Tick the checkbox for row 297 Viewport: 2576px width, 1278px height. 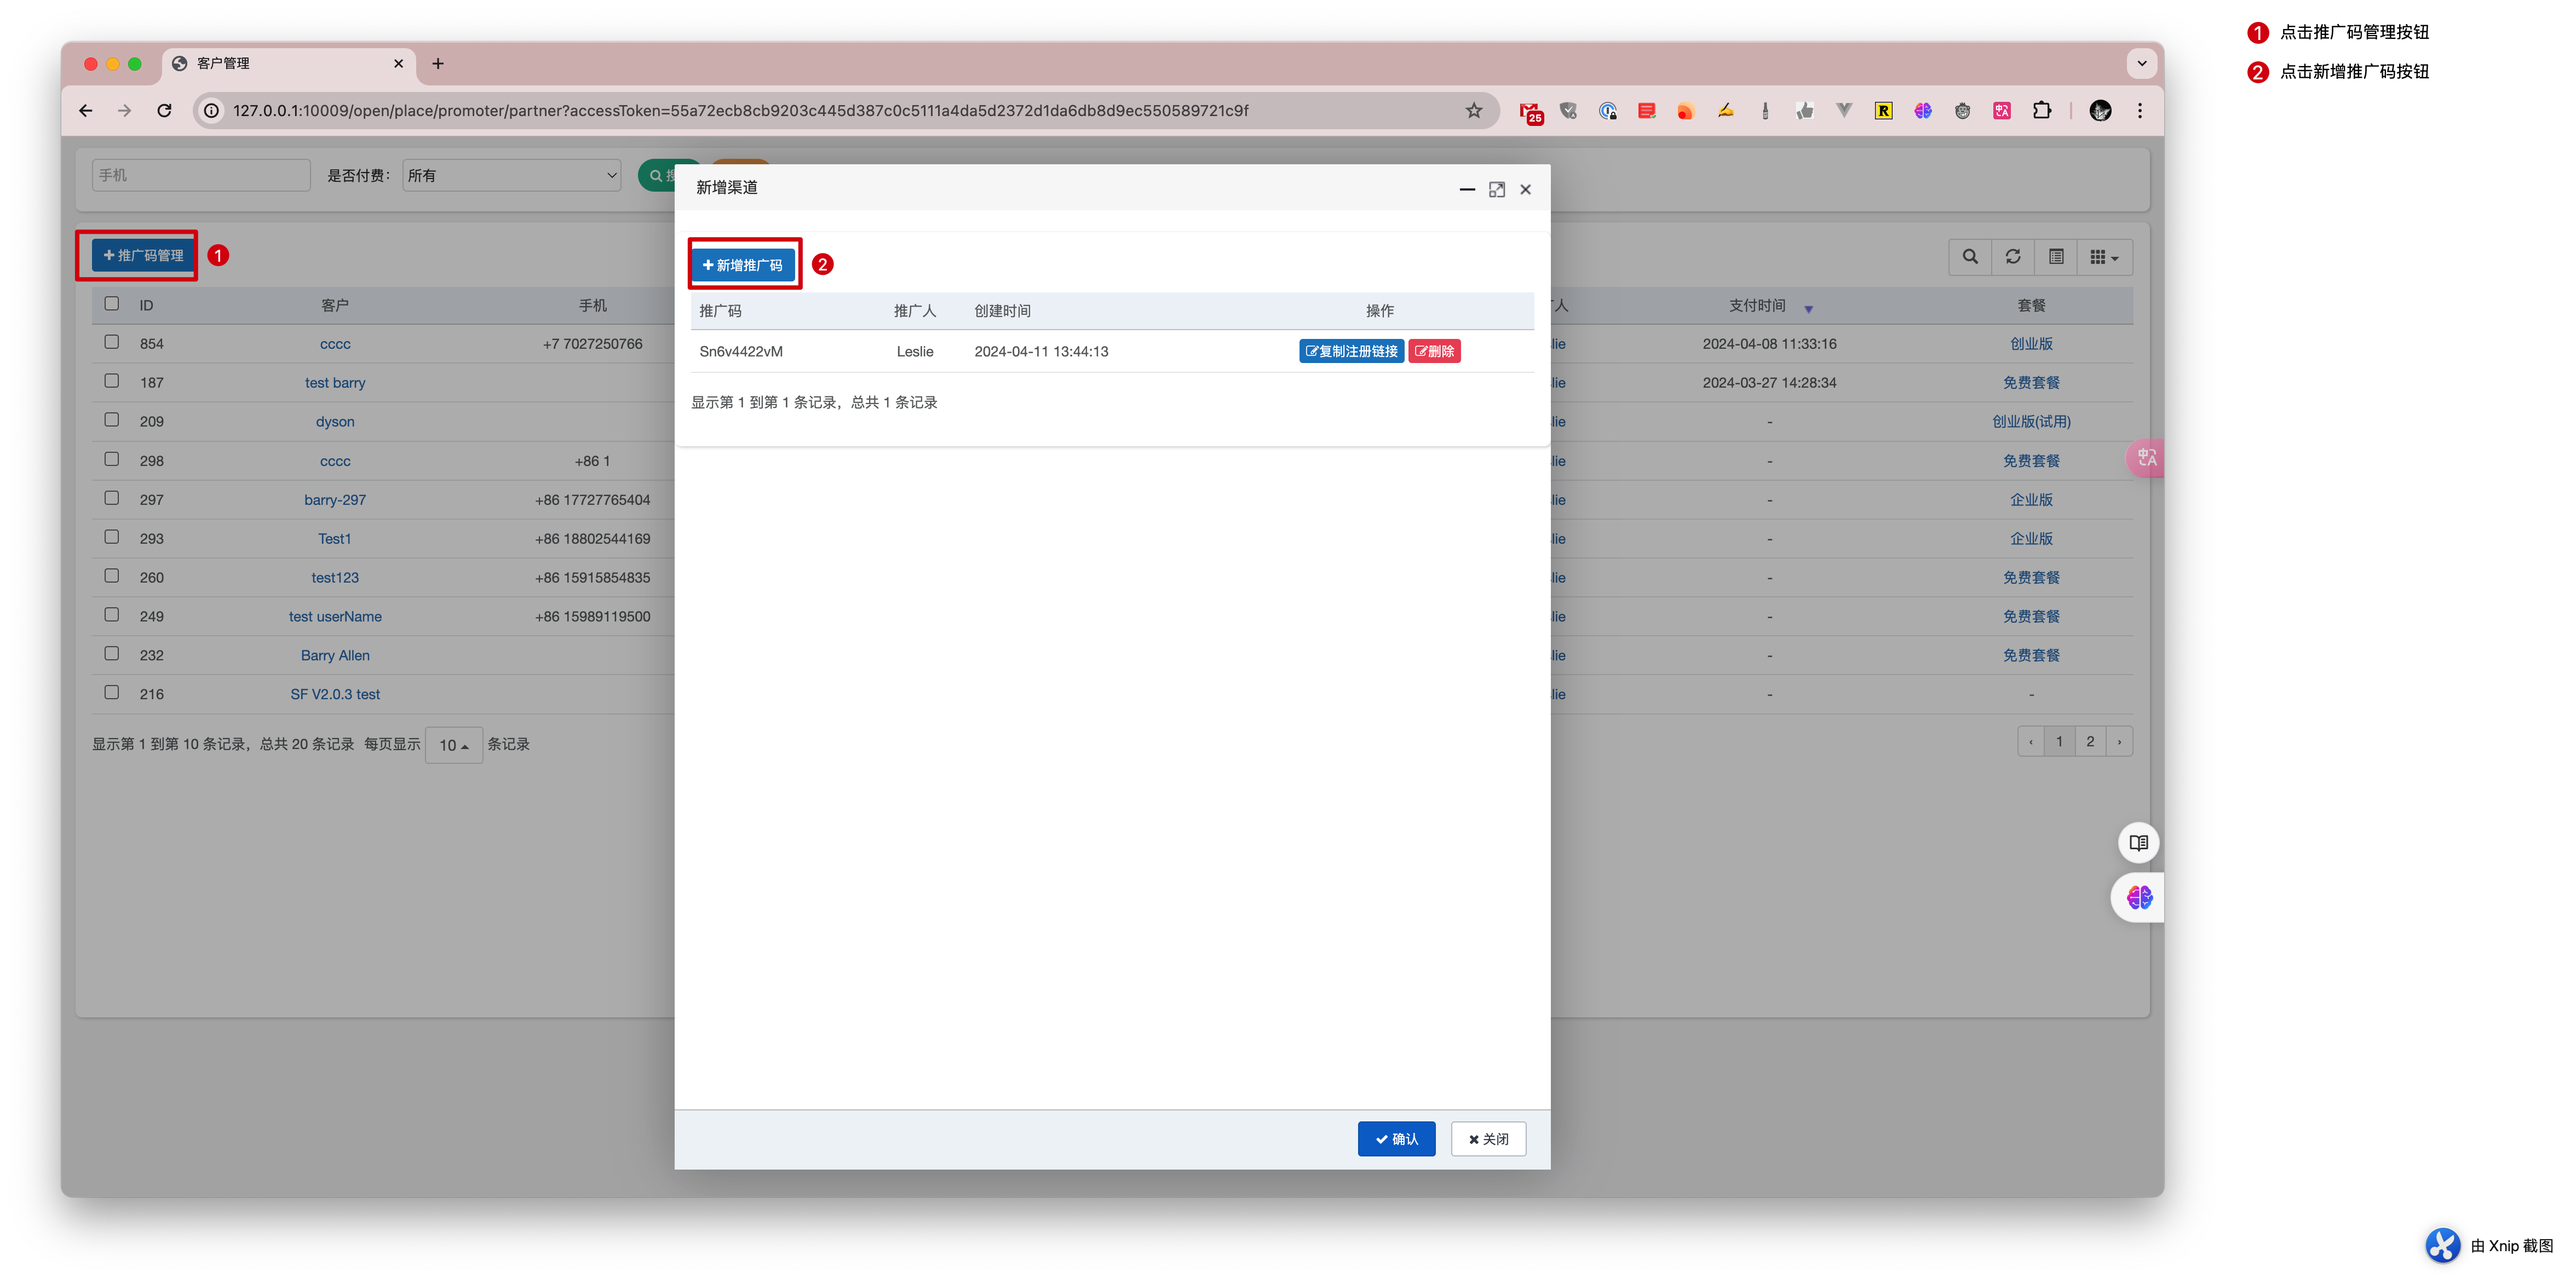coord(112,498)
